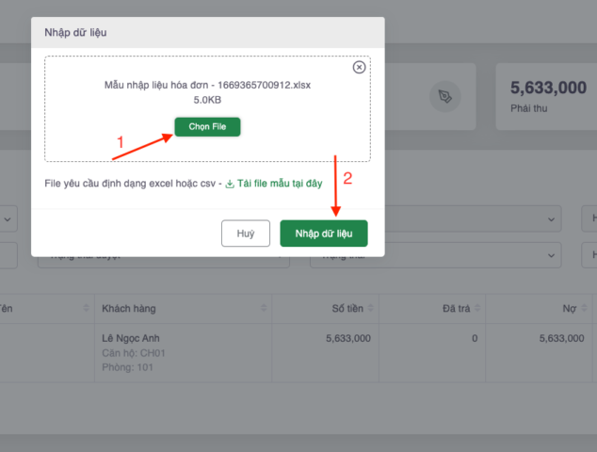Open the leftmost partially hidden dropdown

pyautogui.click(x=8, y=219)
